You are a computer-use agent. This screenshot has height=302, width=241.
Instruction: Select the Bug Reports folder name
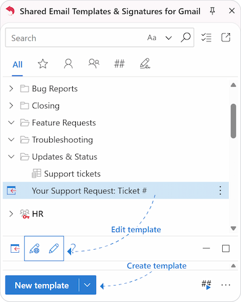pyautogui.click(x=55, y=89)
